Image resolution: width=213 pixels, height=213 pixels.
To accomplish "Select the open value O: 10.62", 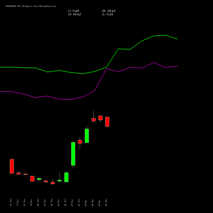I will (x=75, y=14).
